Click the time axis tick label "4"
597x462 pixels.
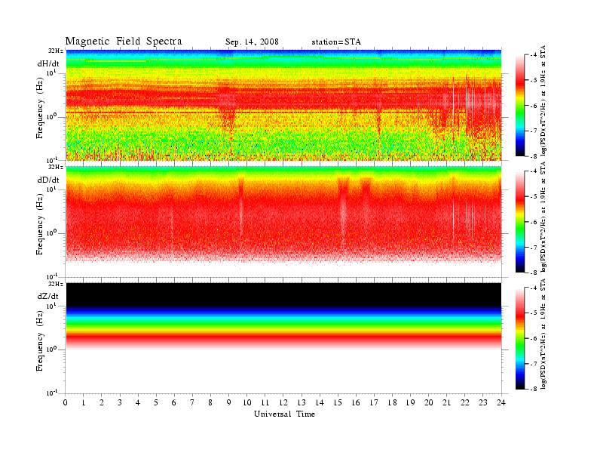tap(138, 402)
